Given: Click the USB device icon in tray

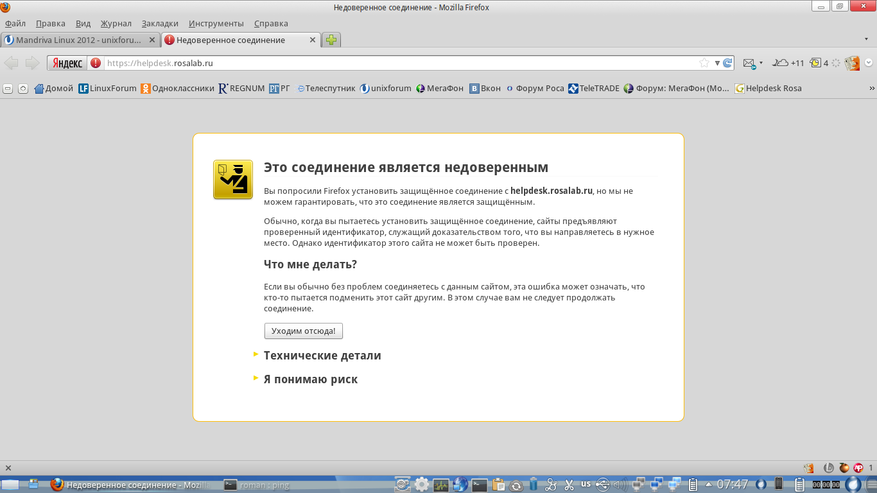Looking at the screenshot, I should pos(602,485).
